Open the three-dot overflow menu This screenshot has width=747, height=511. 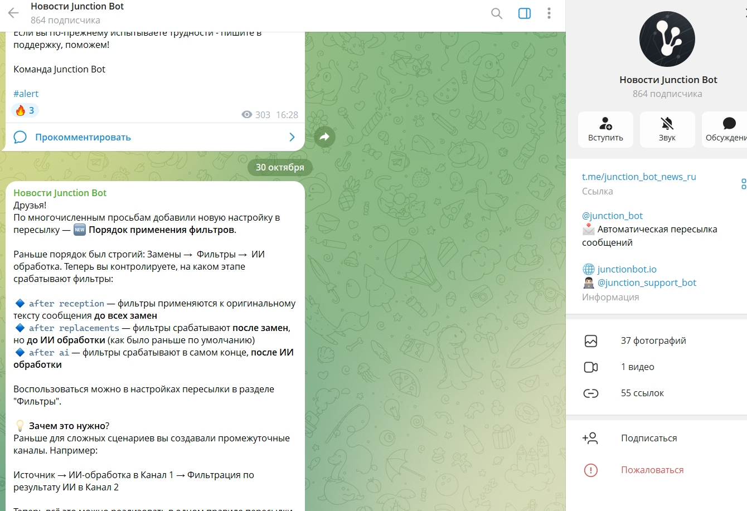(549, 13)
